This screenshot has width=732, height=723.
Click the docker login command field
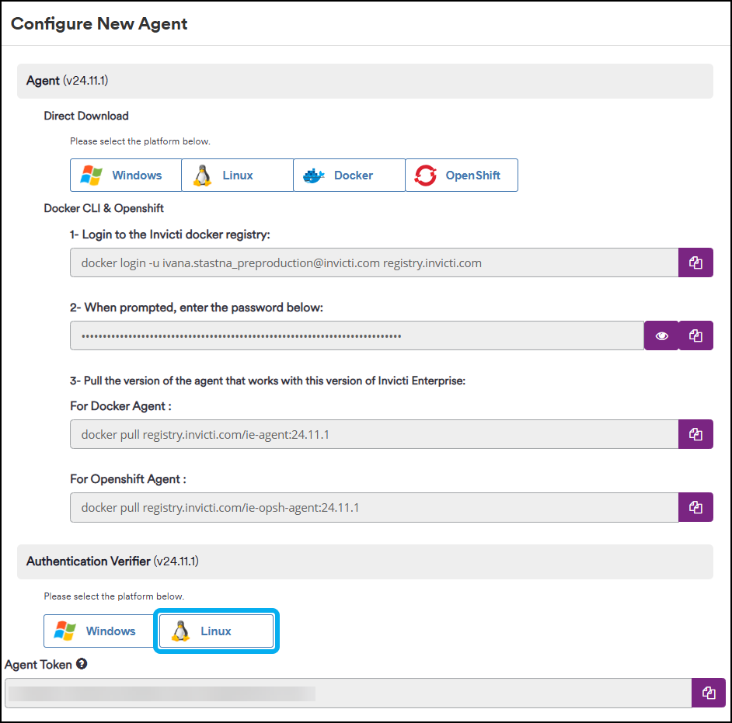click(375, 262)
